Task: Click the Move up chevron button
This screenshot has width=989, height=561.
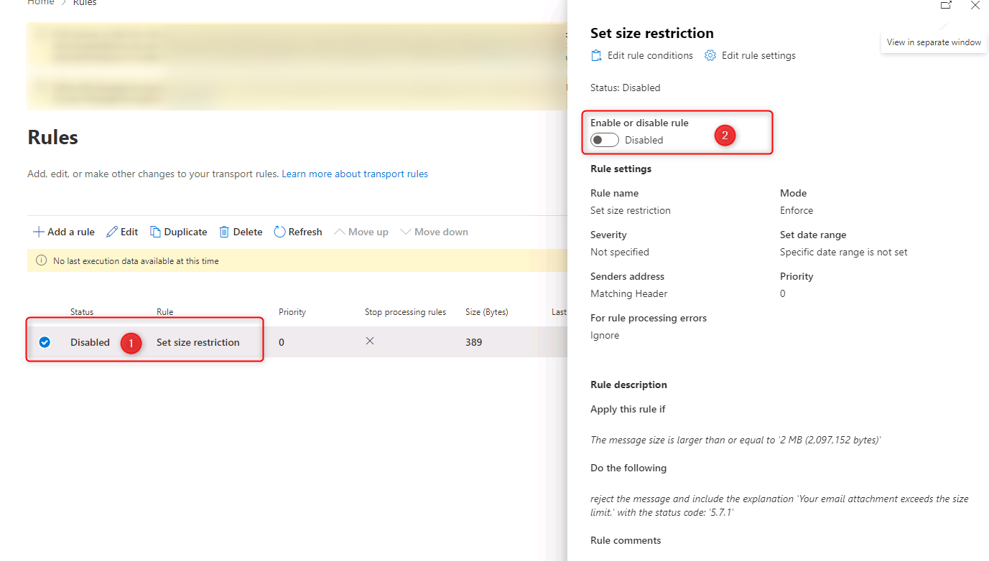Action: click(x=361, y=232)
